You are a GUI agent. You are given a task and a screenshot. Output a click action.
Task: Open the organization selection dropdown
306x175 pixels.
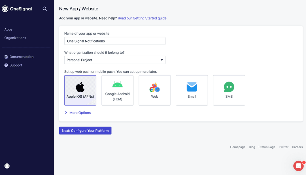tap(115, 60)
